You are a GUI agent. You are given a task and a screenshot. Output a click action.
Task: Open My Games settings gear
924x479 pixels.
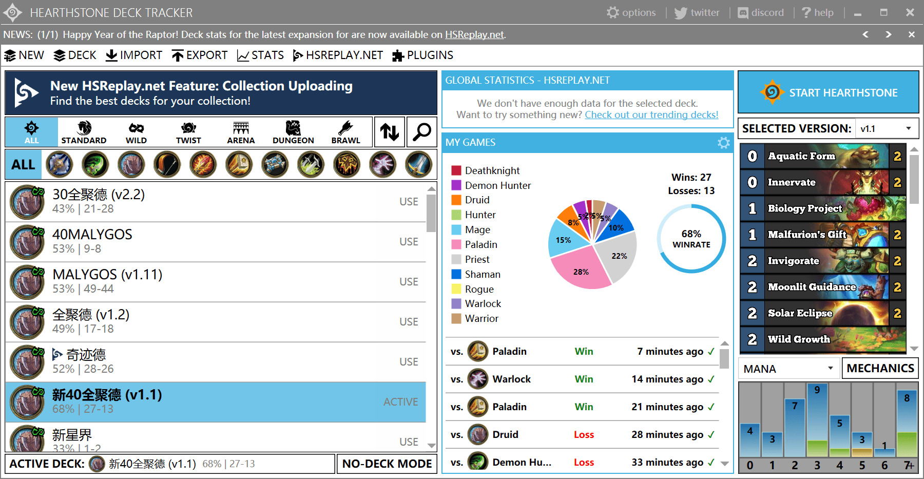[x=723, y=143]
